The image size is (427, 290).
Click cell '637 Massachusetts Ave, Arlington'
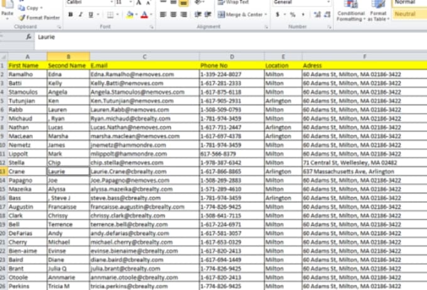pyautogui.click(x=365, y=171)
